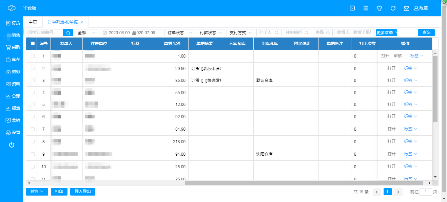The width and height of the screenshot is (447, 202).
Task: Click 打开 link in row 7
Action: pos(391,129)
